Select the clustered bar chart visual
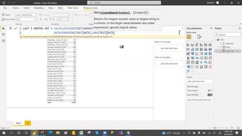This screenshot has height=136, width=242. (197, 45)
